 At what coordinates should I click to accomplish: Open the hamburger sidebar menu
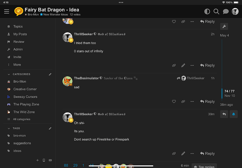pos(7,12)
